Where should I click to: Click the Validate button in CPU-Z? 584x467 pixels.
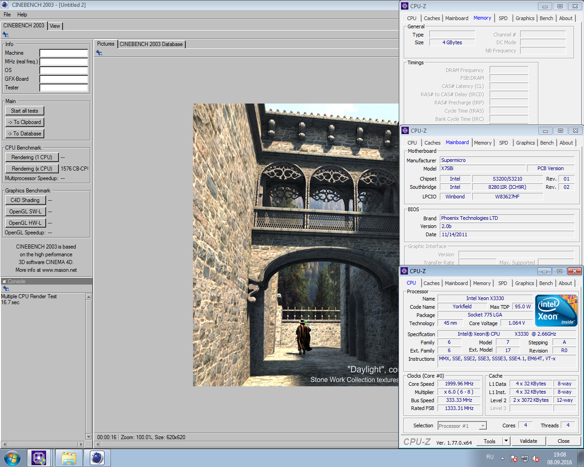pos(528,441)
